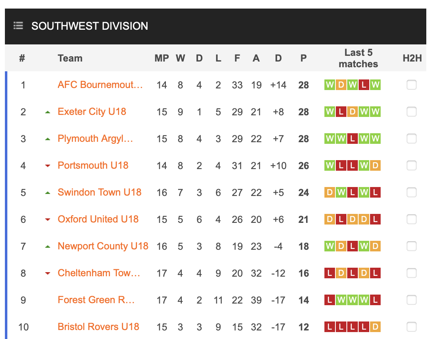Click the green up arrow beside Swindon Town U18
This screenshot has width=432, height=339.
[48, 193]
